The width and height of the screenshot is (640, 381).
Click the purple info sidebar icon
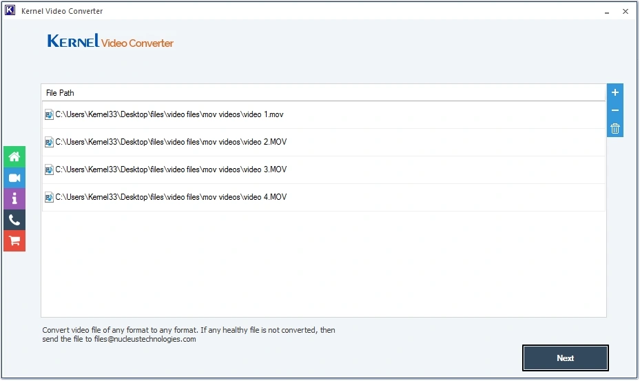pos(14,199)
